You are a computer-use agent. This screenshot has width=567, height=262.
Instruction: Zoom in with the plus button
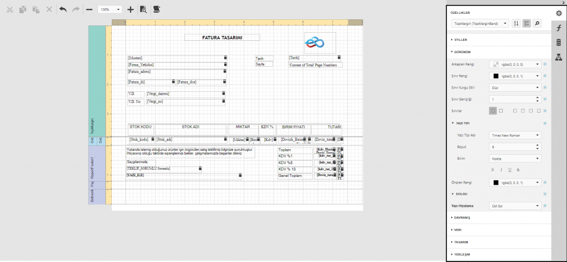pos(130,9)
